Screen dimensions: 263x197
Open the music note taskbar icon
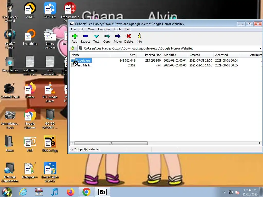click(54, 192)
